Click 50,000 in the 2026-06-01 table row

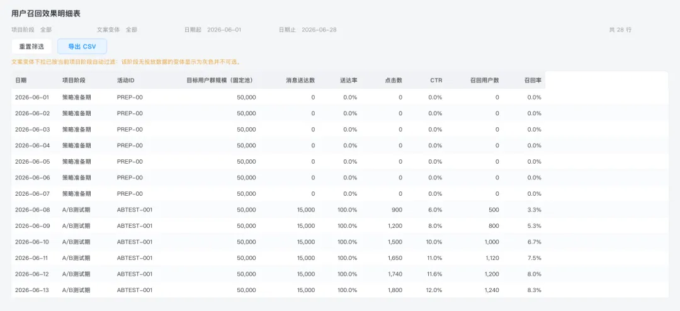click(247, 97)
